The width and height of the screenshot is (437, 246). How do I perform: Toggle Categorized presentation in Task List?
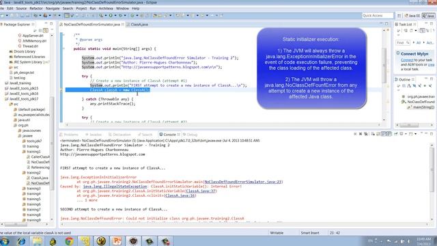422,30
